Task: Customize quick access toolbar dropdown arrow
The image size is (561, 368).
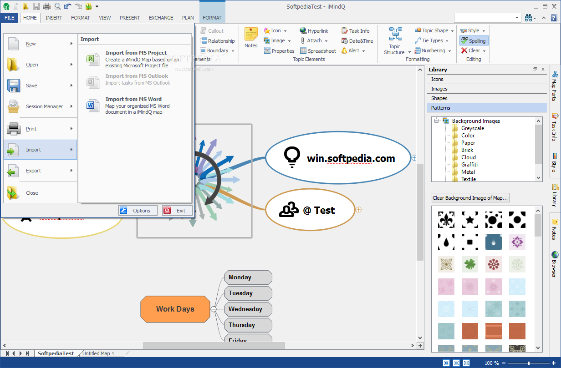Action: coord(97,6)
